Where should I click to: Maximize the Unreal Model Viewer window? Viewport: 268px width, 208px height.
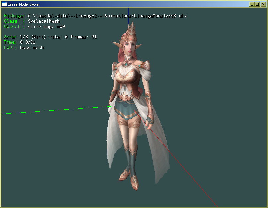click(257, 4)
